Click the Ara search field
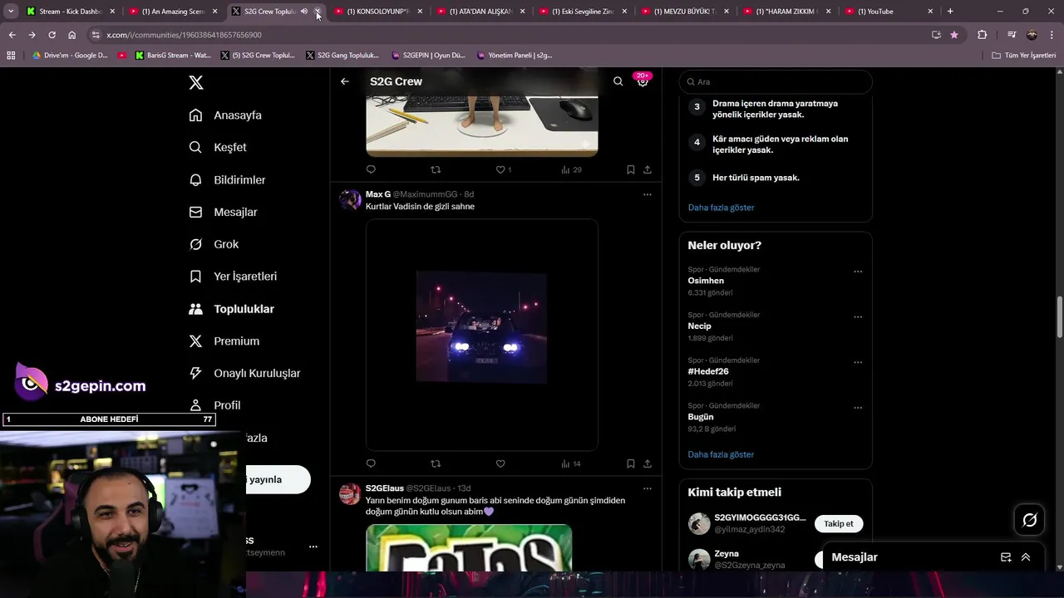The width and height of the screenshot is (1064, 598). pos(776,81)
